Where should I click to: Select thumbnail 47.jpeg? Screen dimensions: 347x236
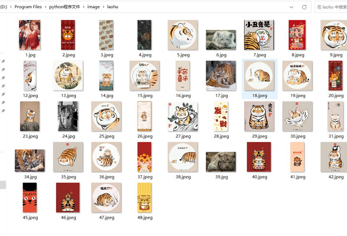pos(106,198)
